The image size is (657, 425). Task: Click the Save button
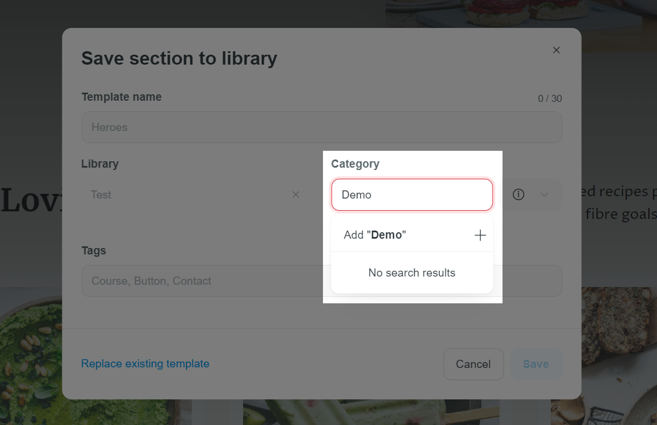pyautogui.click(x=536, y=364)
